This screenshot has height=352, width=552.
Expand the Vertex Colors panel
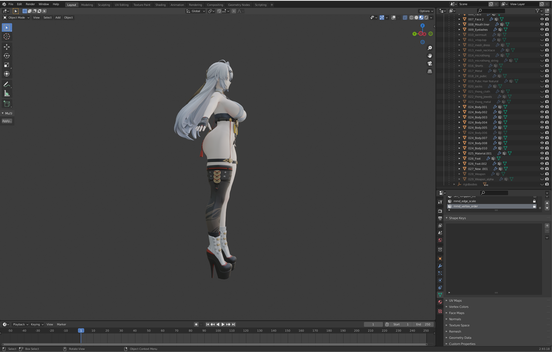[459, 307]
